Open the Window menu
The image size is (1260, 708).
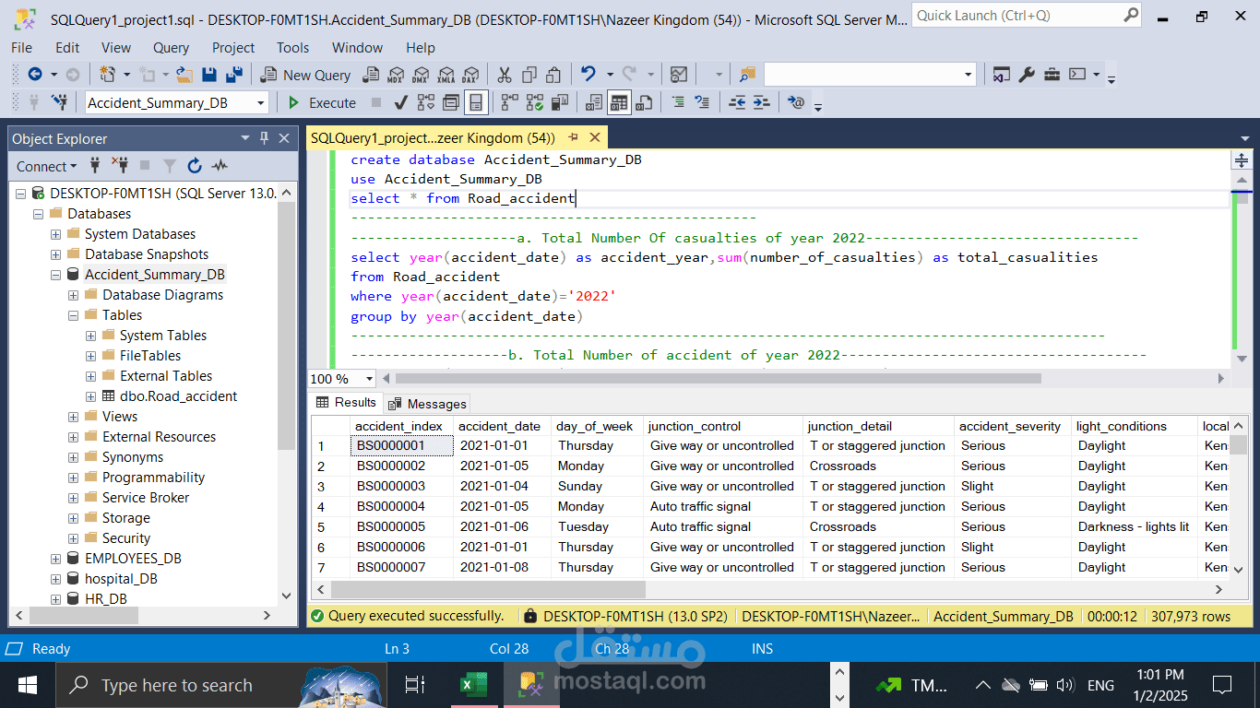coord(357,48)
